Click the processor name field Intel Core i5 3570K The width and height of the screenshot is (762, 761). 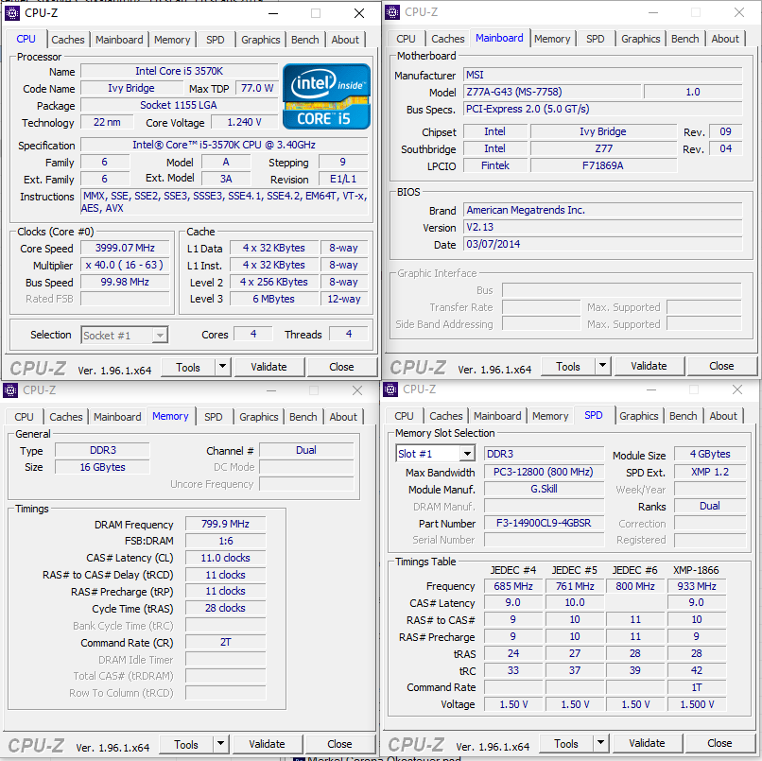tap(179, 71)
